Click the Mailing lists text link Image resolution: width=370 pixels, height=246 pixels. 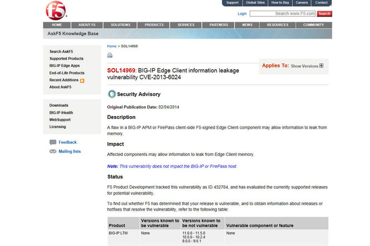pyautogui.click(x=69, y=151)
